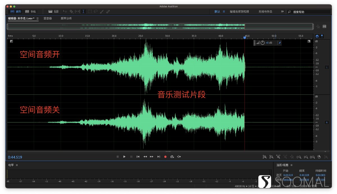Select the Lasso selection tool

(96, 11)
